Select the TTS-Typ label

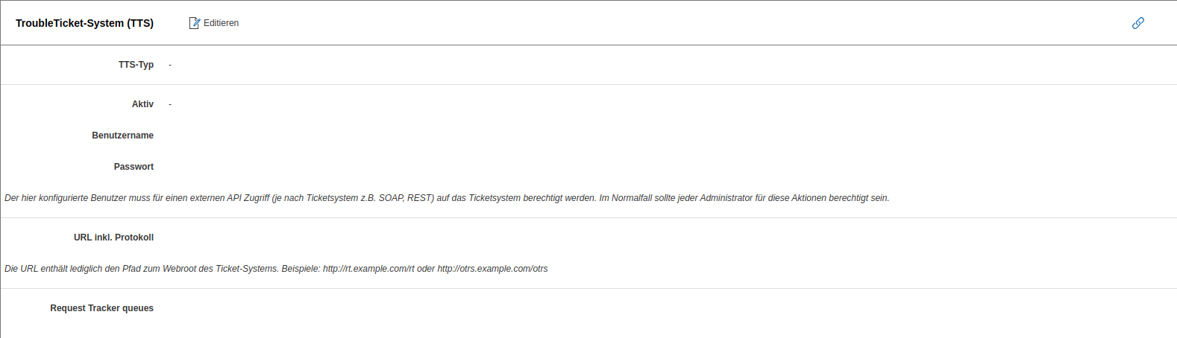(136, 65)
